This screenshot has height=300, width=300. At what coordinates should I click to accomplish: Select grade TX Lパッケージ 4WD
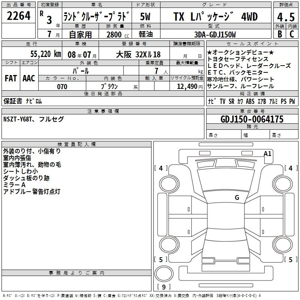[215, 16]
